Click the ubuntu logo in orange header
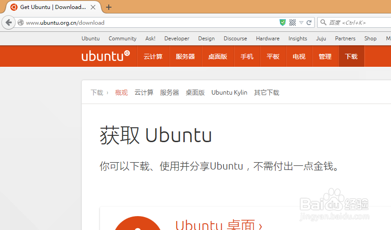 coord(106,56)
